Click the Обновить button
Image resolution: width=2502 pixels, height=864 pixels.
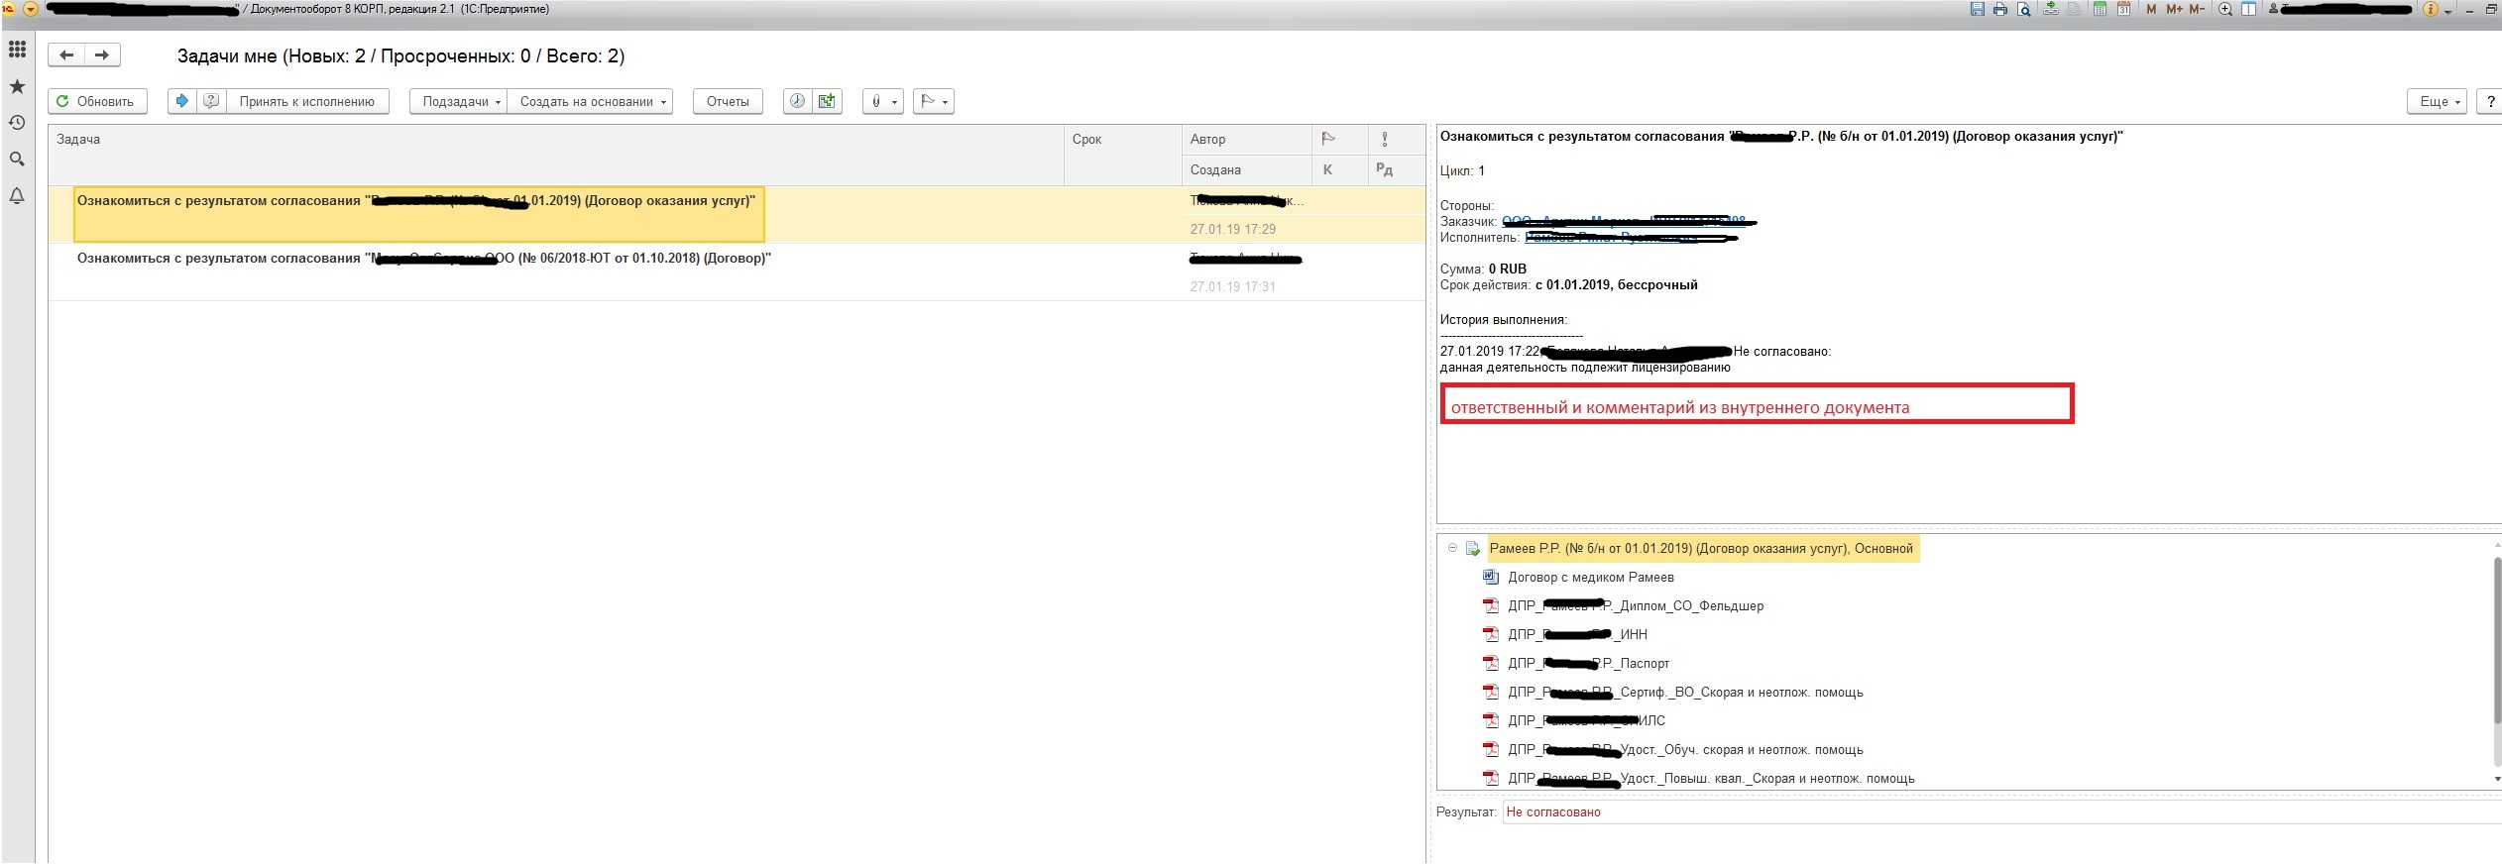pos(96,101)
